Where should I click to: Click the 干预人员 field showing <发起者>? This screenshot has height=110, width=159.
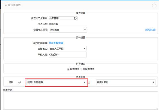click(x=68, y=55)
